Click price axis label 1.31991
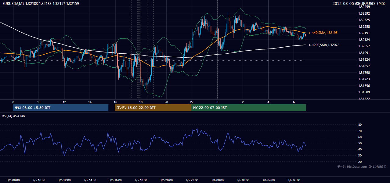390x183 pixels. tap(364, 53)
